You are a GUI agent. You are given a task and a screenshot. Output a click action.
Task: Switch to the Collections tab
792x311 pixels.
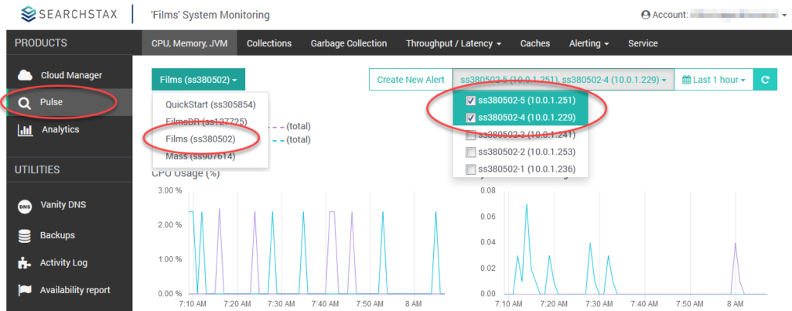[x=269, y=43]
